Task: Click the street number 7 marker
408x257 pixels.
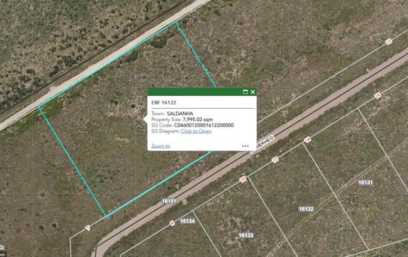Action: (88, 228)
